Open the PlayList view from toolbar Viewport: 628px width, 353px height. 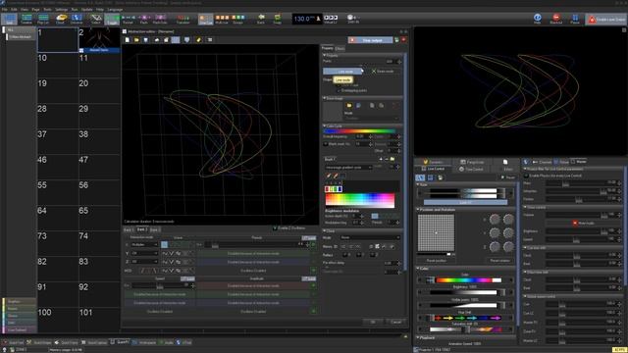coord(43,19)
